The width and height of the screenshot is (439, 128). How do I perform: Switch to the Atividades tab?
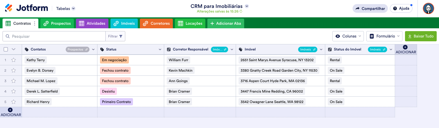pos(92,23)
